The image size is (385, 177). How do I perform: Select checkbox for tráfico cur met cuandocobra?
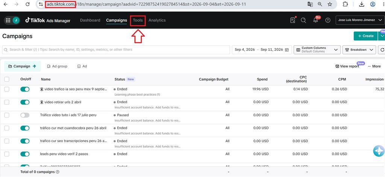(7, 128)
